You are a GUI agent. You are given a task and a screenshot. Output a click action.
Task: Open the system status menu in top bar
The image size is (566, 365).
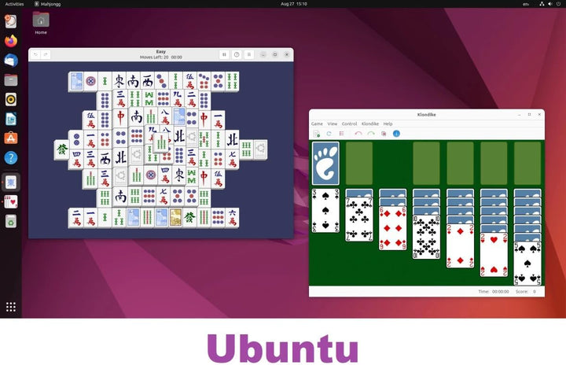(x=549, y=4)
